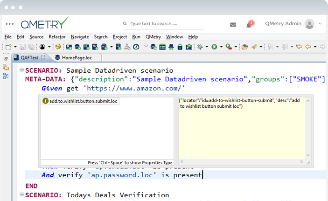
Task: Click the QMetry Admin avatar
Action: tap(309, 24)
